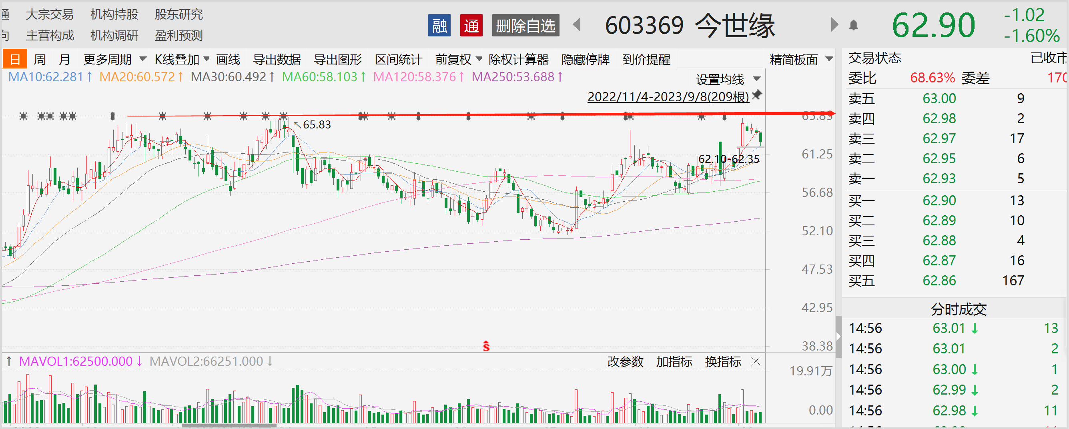Open 盈利预测 menu item

click(179, 36)
